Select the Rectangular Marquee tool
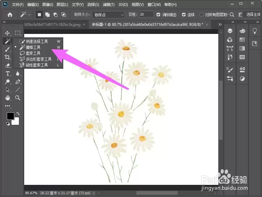Image resolution: width=262 pixels, height=197 pixels. [18, 33]
